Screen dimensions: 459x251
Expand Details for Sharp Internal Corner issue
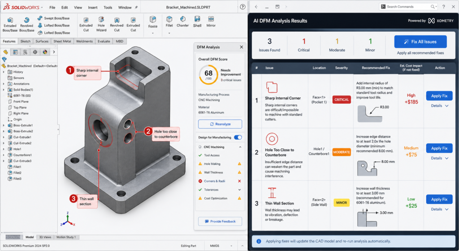439,106
